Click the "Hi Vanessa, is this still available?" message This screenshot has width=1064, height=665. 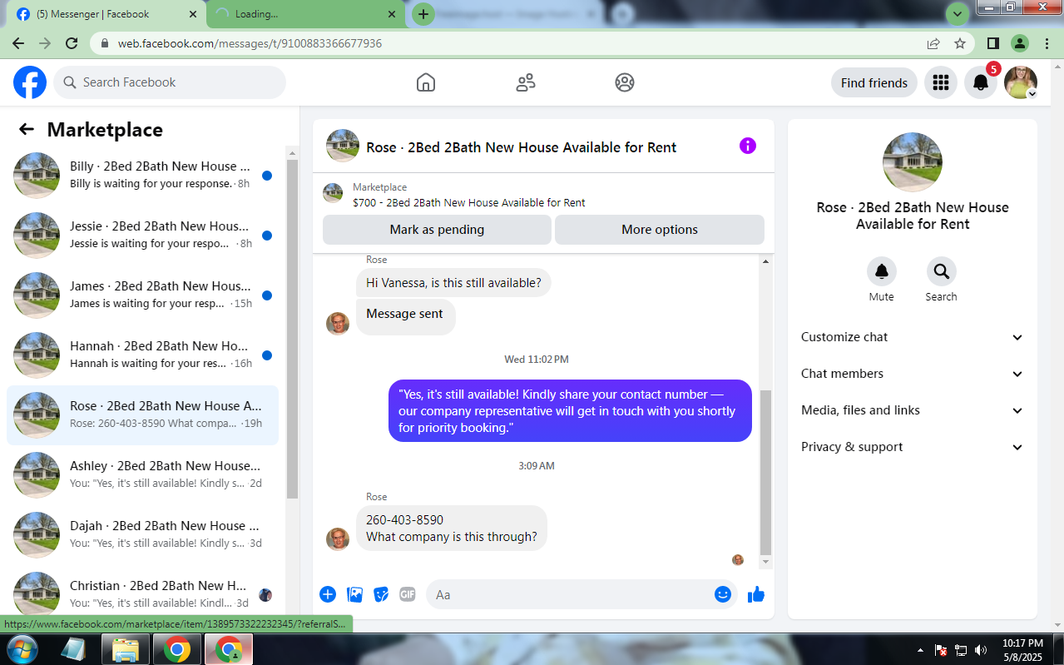click(x=453, y=283)
